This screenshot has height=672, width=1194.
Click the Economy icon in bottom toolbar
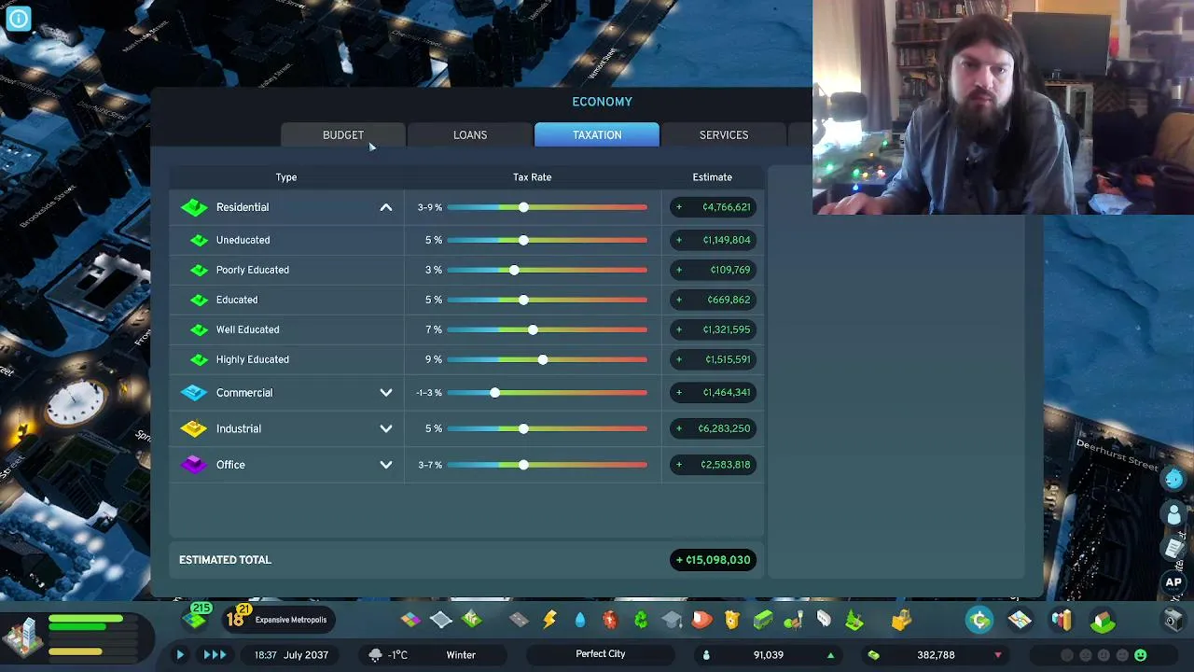click(979, 620)
